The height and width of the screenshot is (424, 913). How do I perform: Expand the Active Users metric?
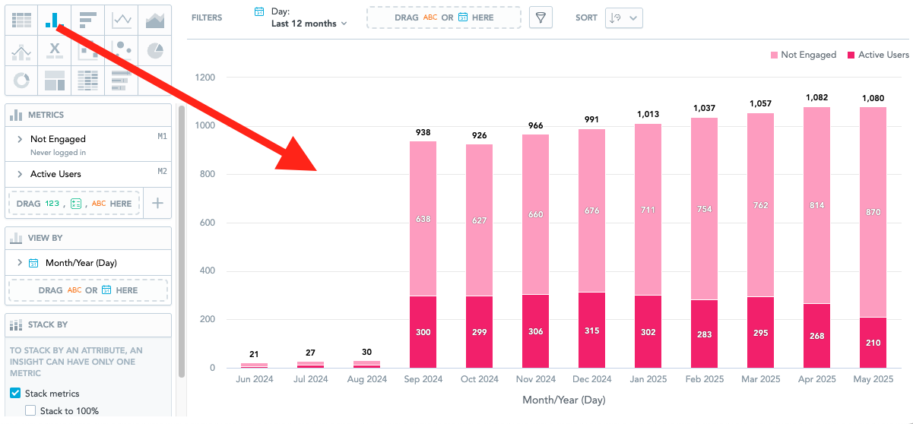click(20, 174)
